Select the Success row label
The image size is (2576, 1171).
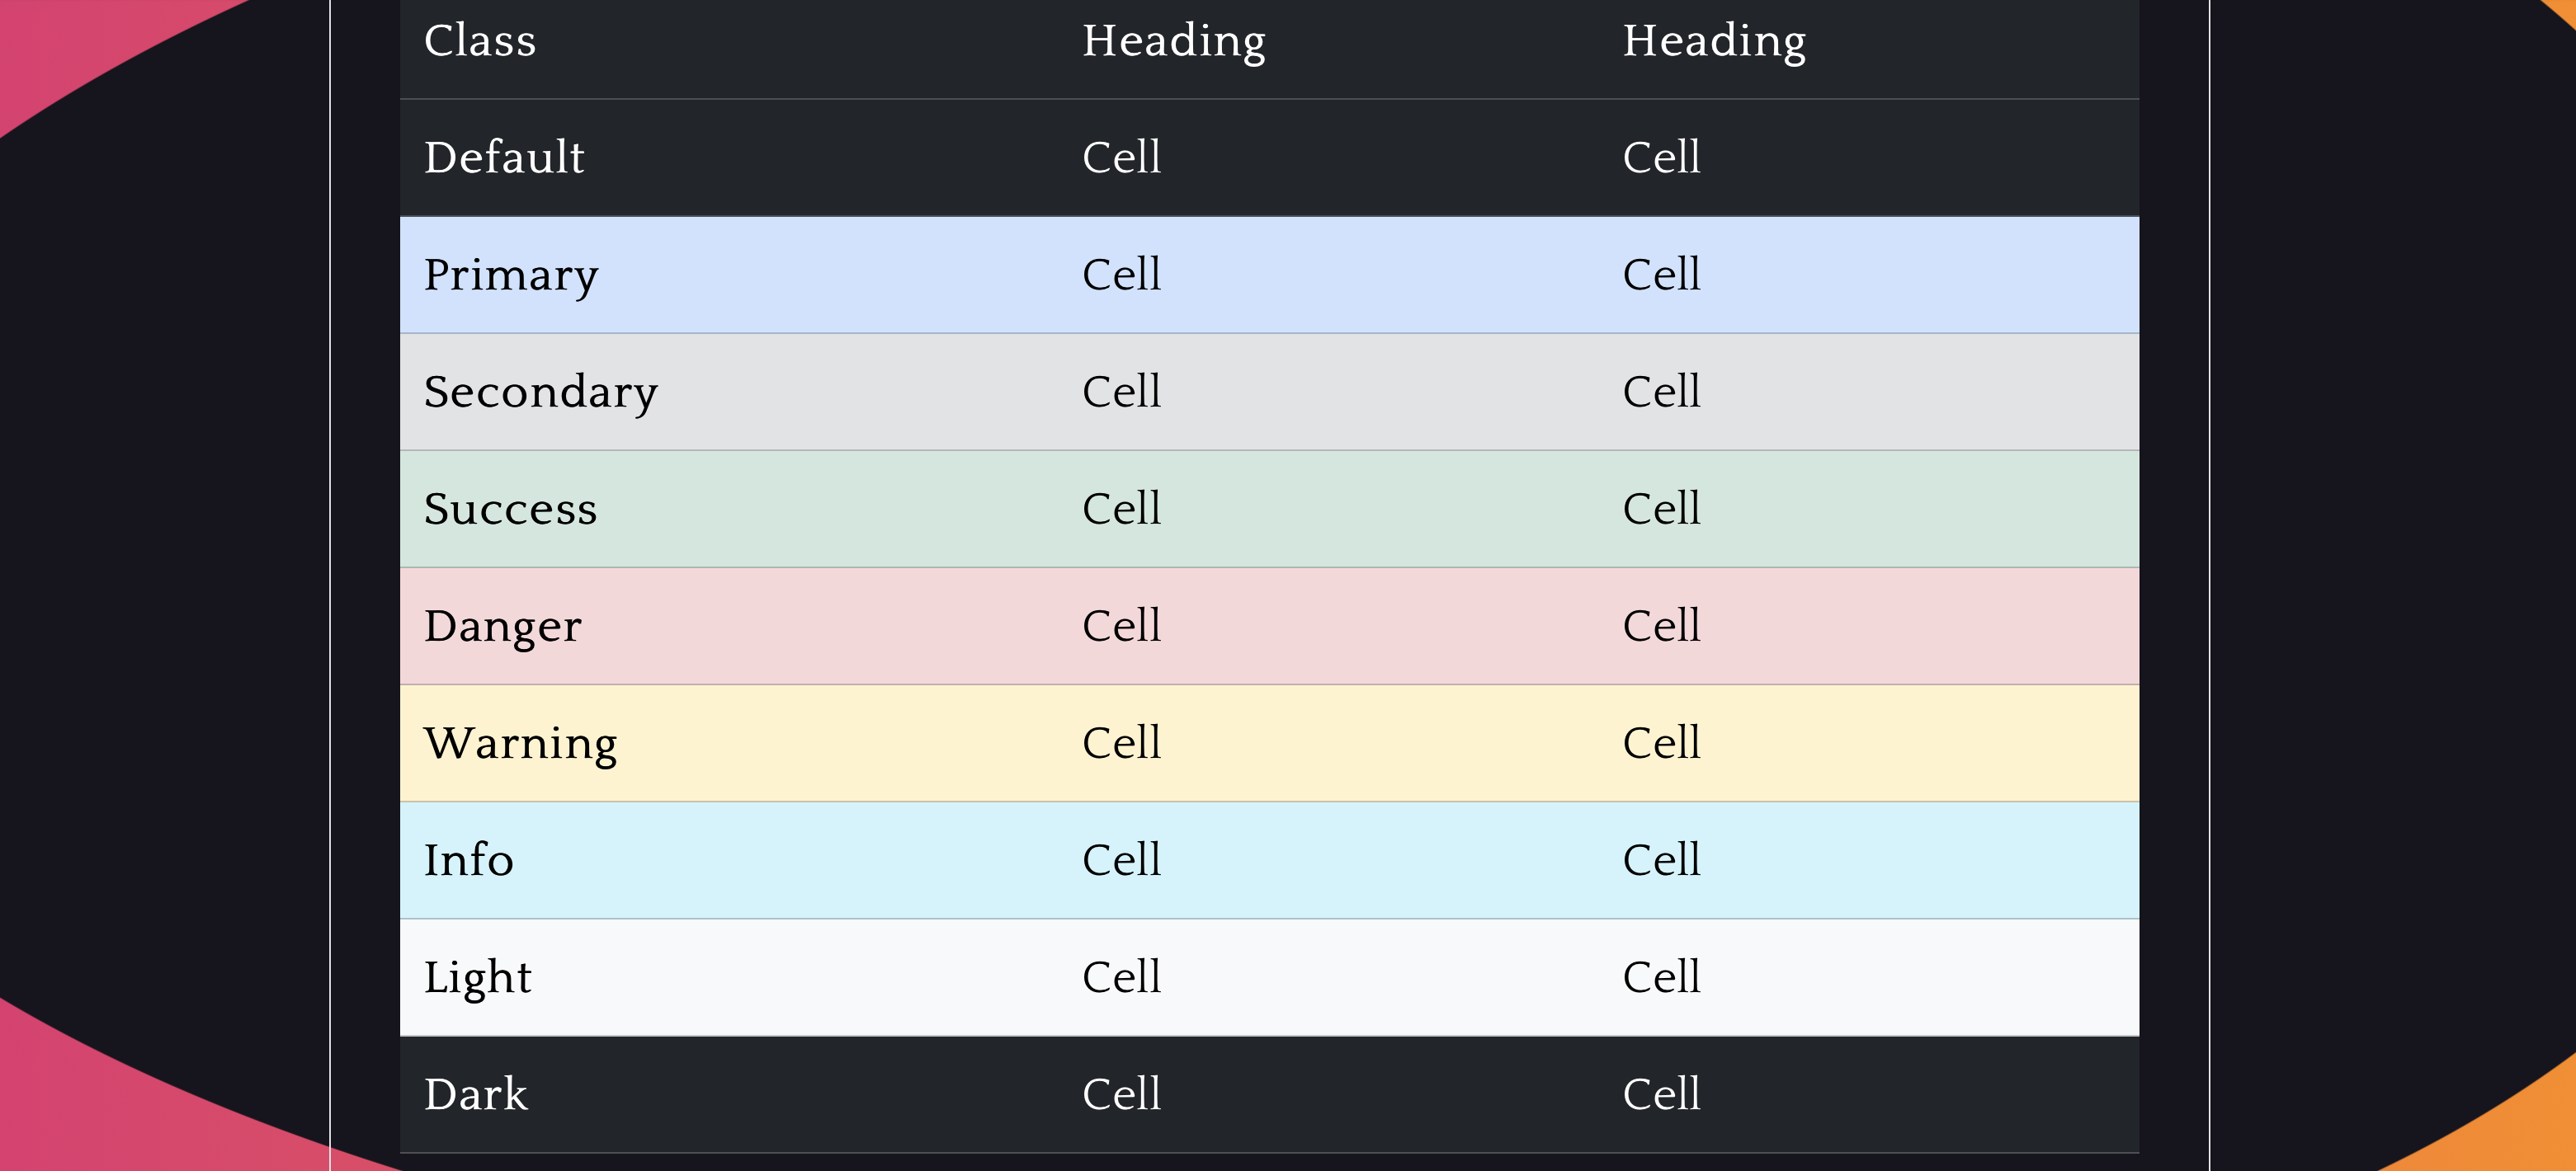pos(510,509)
